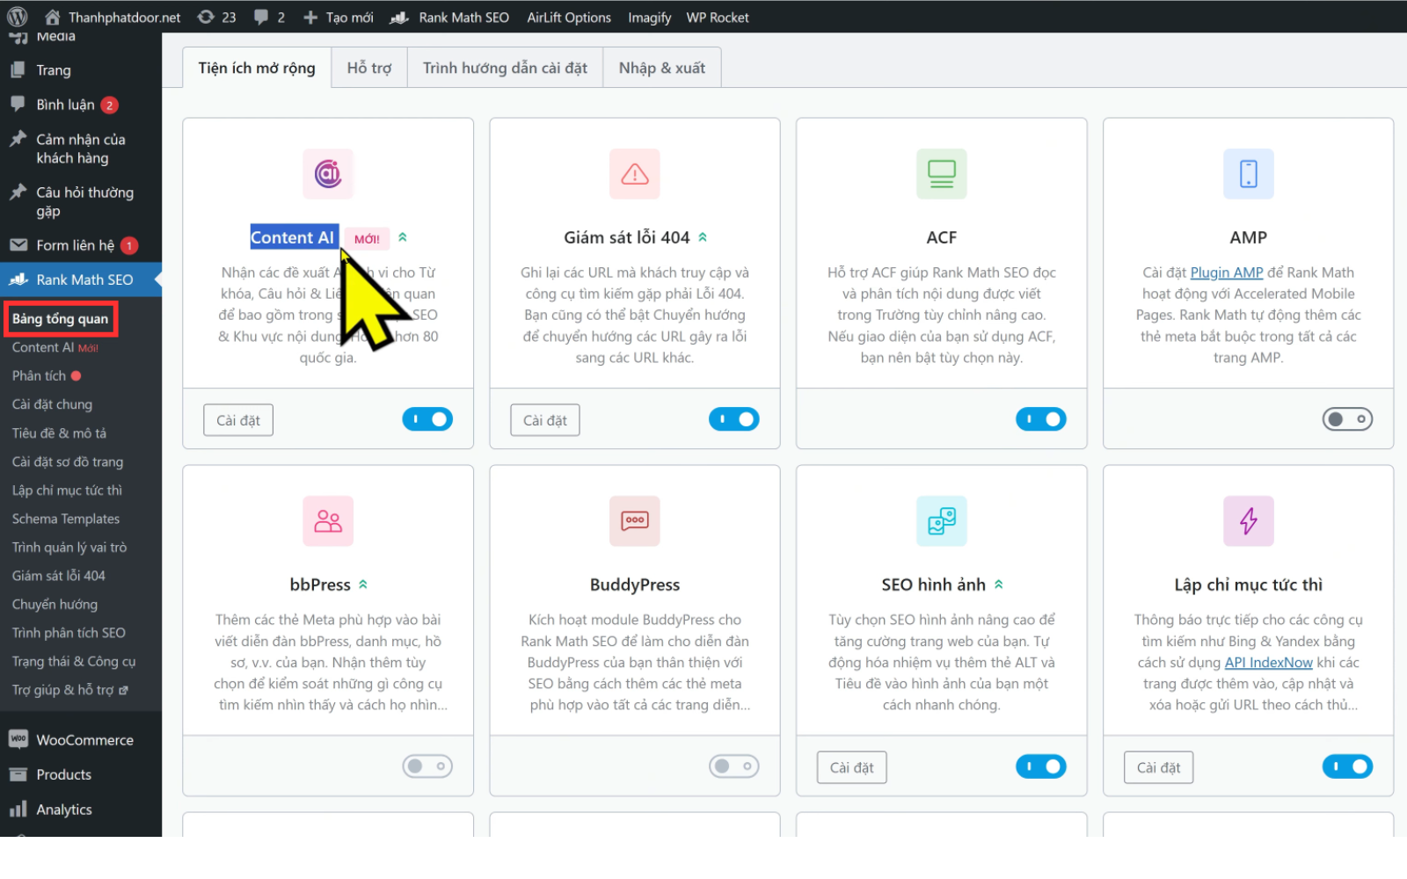This screenshot has width=1407, height=879.
Task: Open Bảng tổng quan in Rank Math submenu
Action: (61, 319)
